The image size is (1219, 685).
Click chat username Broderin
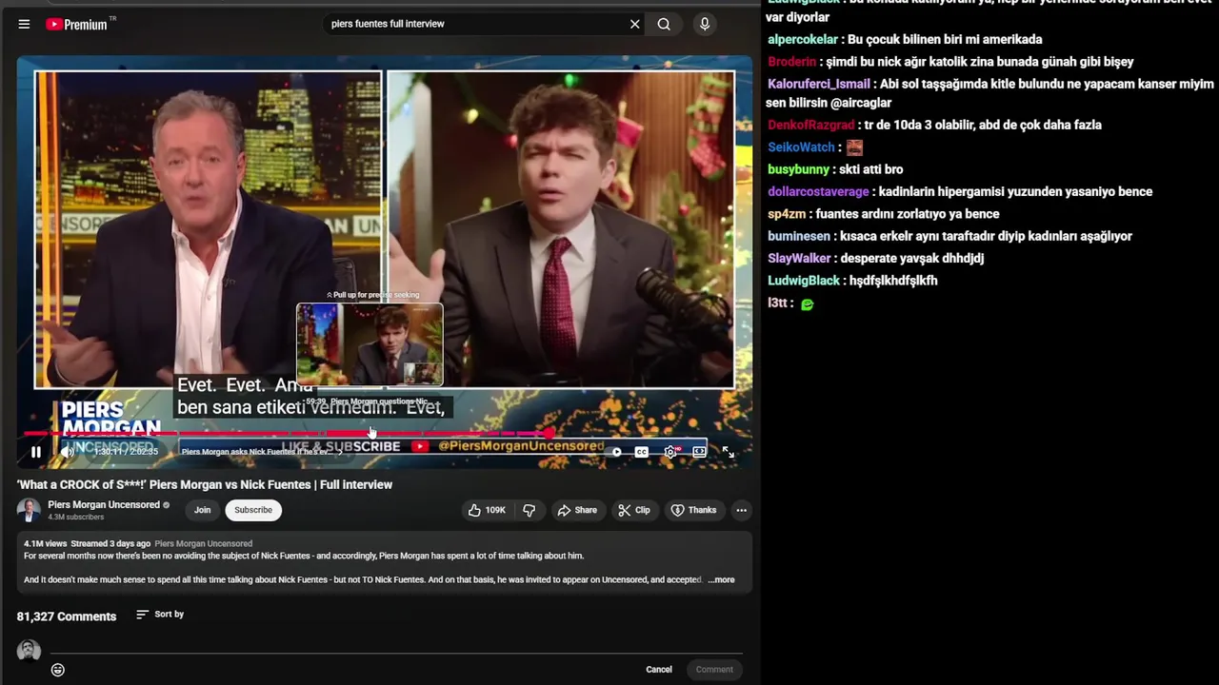point(792,62)
